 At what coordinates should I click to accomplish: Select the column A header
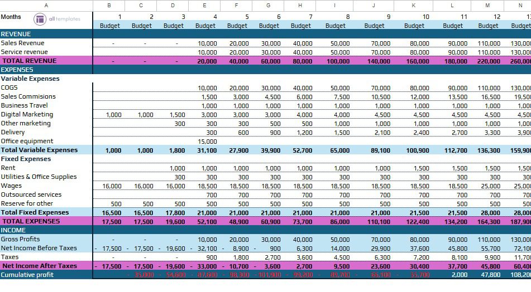(x=46, y=5)
